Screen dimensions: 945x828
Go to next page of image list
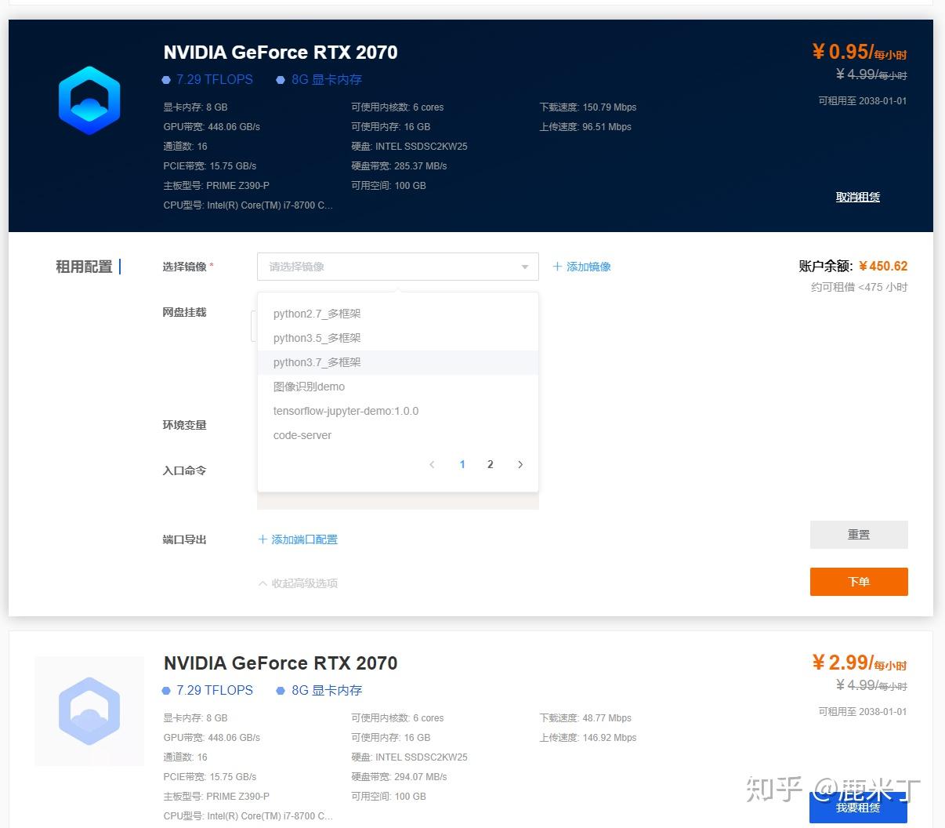[520, 464]
